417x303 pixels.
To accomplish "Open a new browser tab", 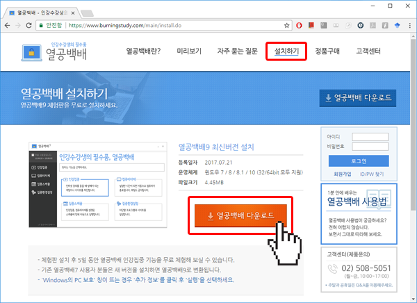I will click(x=87, y=13).
